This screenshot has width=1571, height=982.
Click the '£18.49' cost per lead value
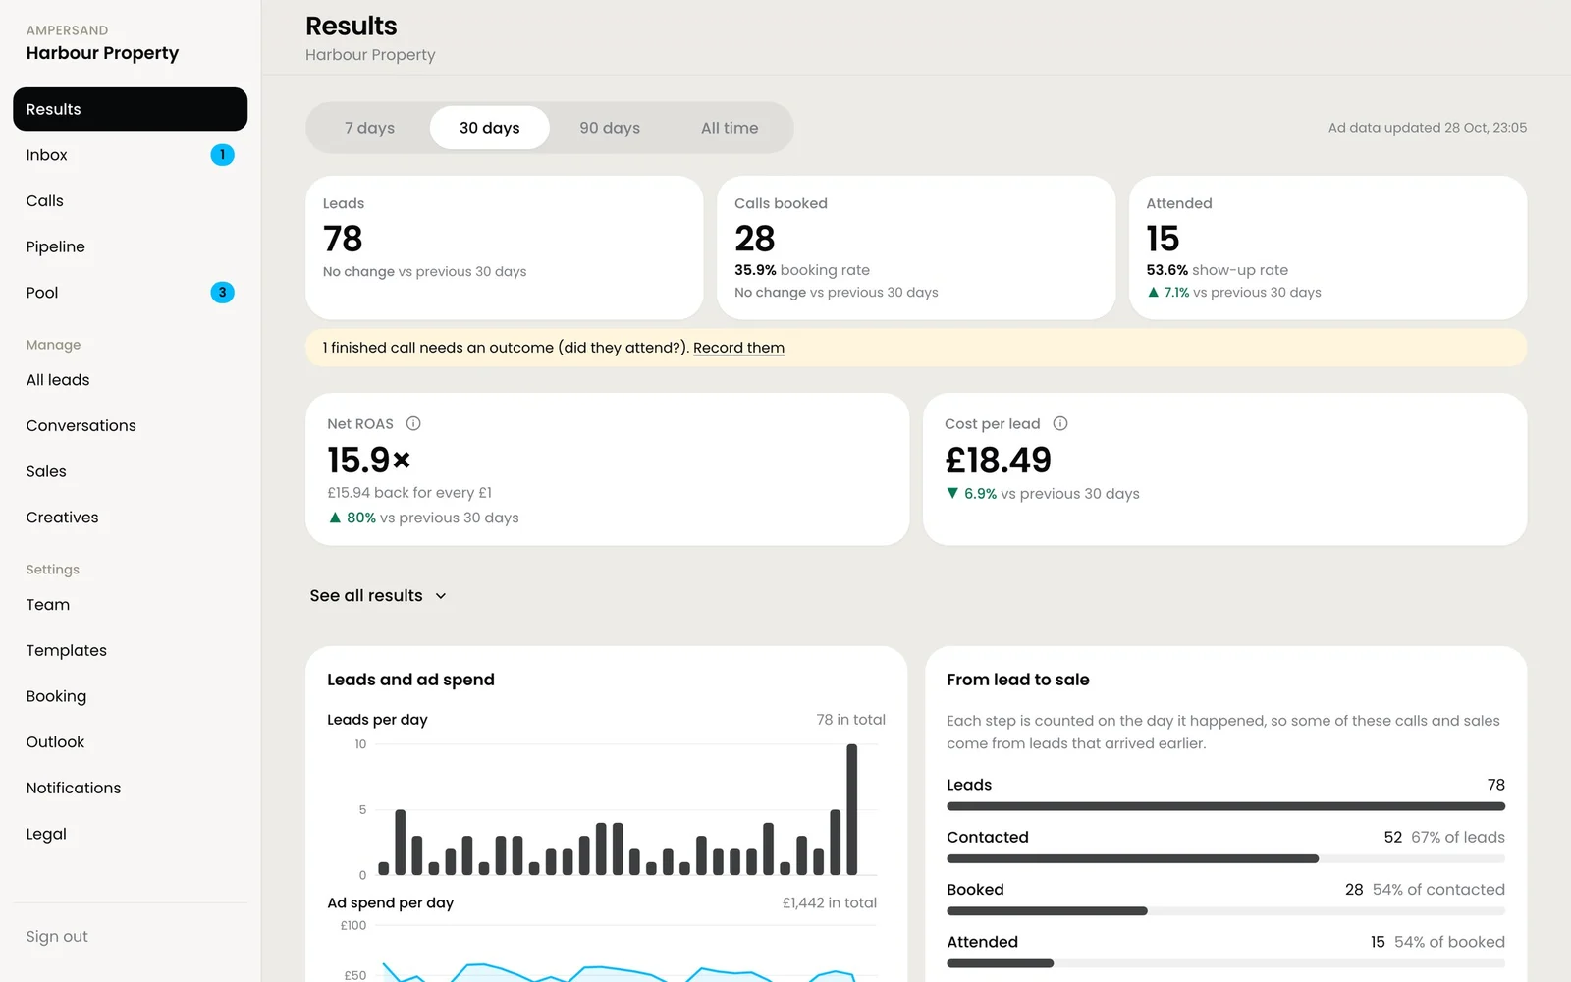(998, 460)
